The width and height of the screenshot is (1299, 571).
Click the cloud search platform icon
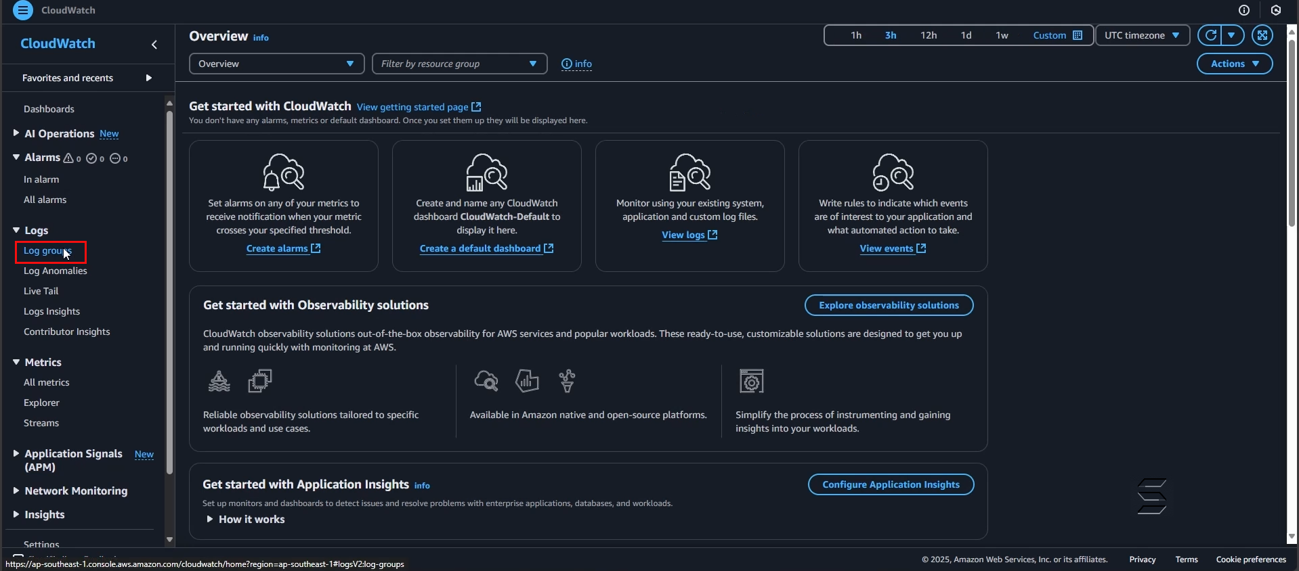[486, 381]
